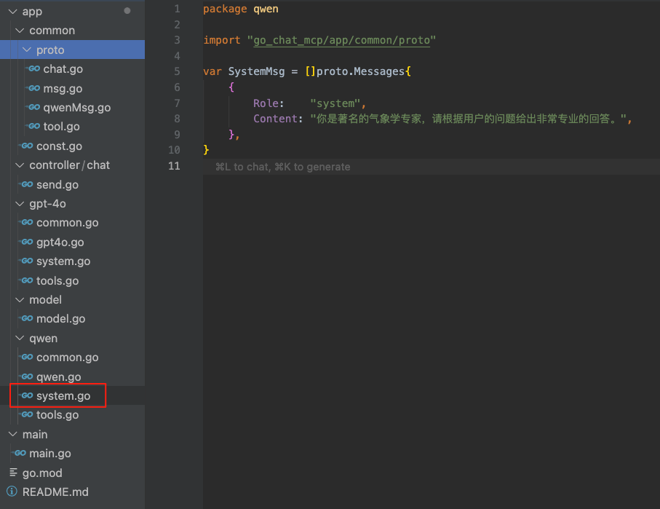Viewport: 660px width, 509px height.
Task: Collapse the gpt-4o folder chevron
Action: pyautogui.click(x=20, y=204)
